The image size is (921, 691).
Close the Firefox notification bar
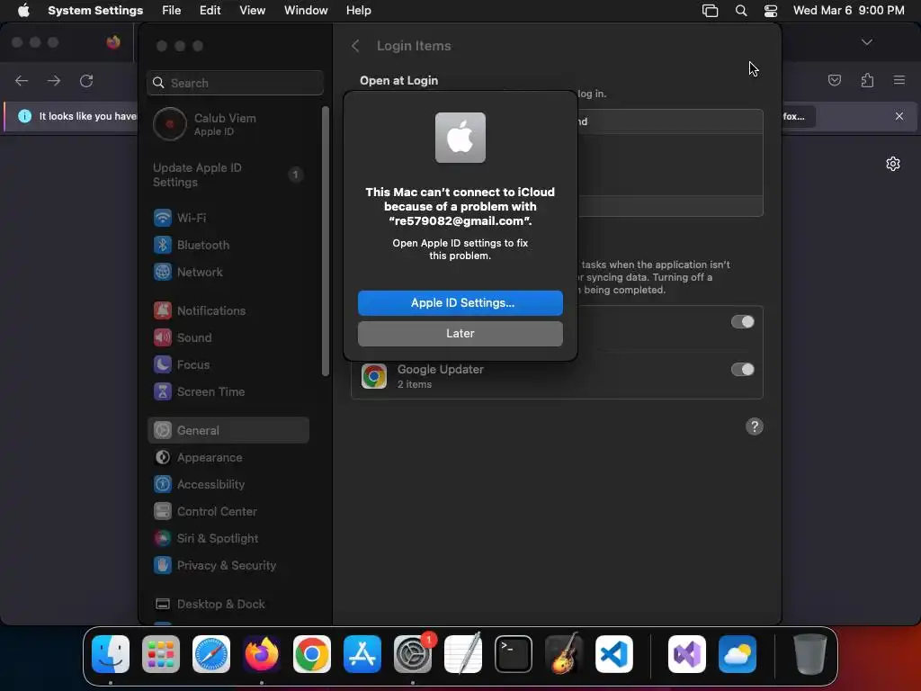coord(899,116)
